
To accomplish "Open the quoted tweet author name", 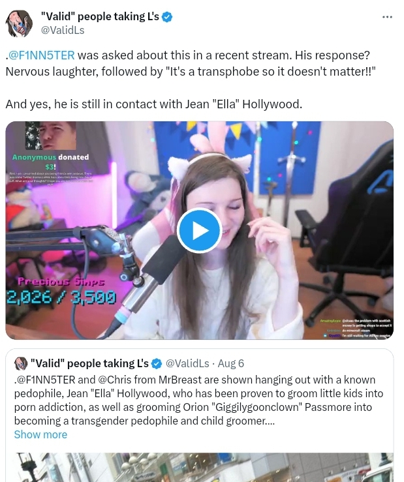I will [89, 364].
